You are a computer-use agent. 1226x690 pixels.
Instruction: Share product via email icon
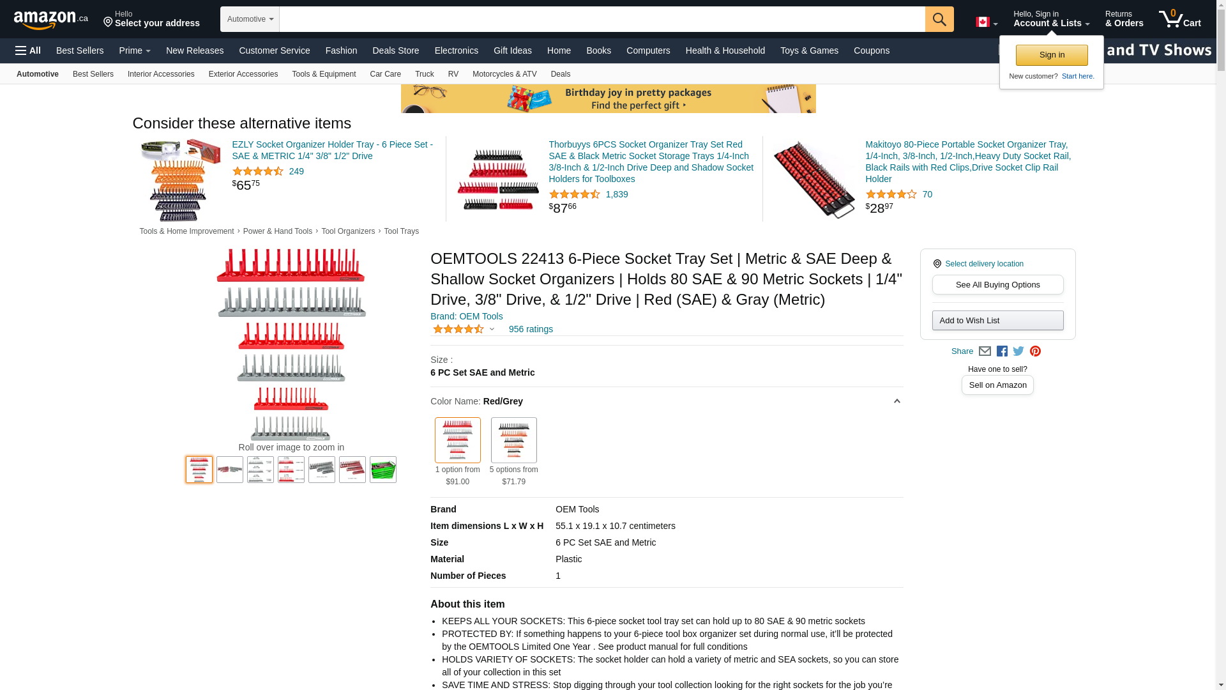pyautogui.click(x=985, y=351)
